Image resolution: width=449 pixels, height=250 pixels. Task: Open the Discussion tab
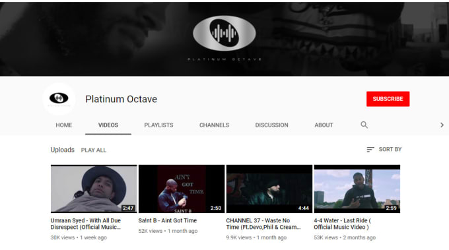point(272,125)
